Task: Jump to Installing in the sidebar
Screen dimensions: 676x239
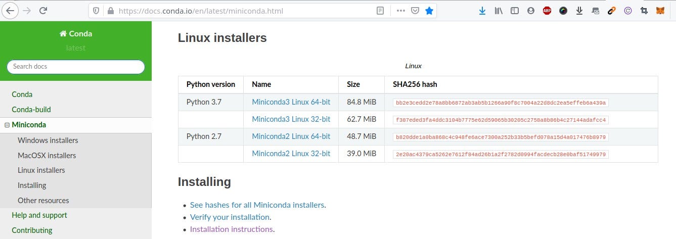Action: [32, 185]
